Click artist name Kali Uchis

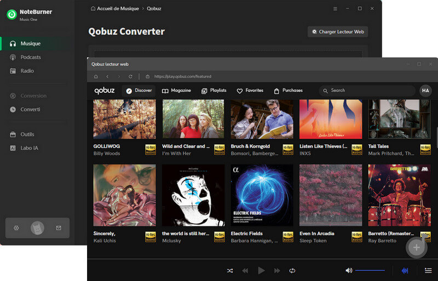105,241
